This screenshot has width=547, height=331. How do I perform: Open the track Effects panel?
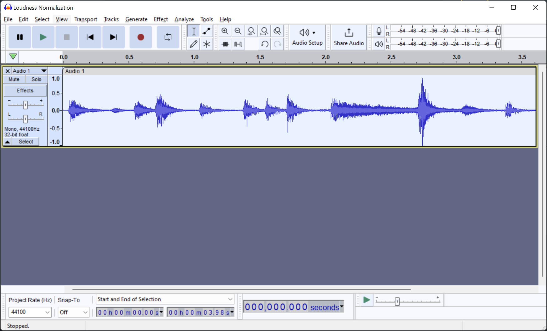pyautogui.click(x=25, y=90)
